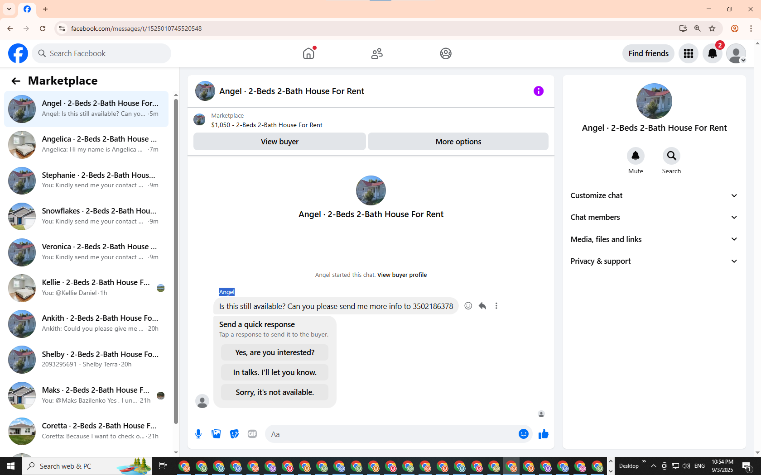Viewport: 761px width, 475px height.
Task: Open the account profile avatar menu
Action: pos(736,53)
